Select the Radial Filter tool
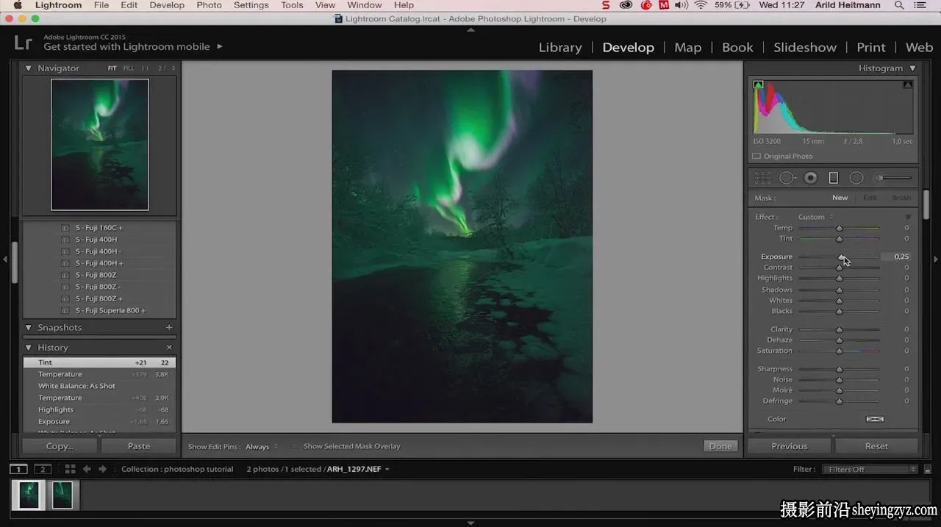The image size is (941, 527). pyautogui.click(x=856, y=178)
